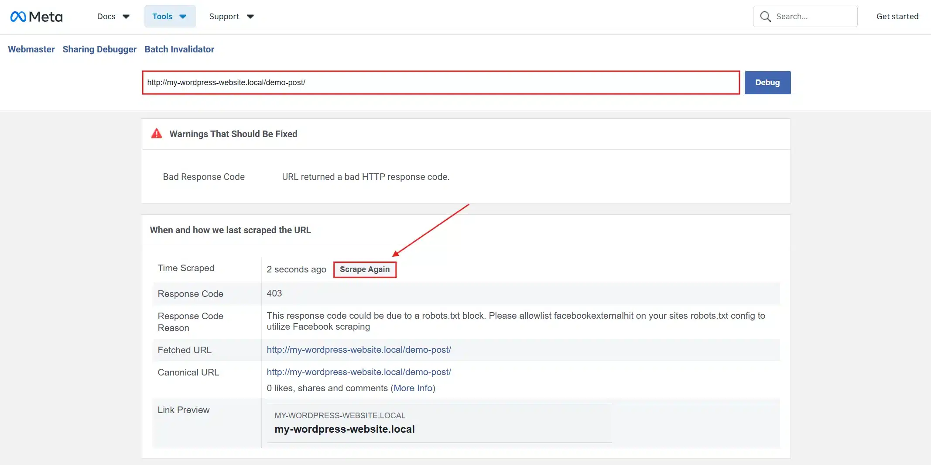
Task: Expand the Docs dropdown arrow
Action: (126, 17)
